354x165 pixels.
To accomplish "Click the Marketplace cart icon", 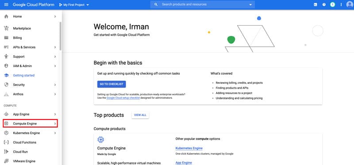I will point(6,28).
